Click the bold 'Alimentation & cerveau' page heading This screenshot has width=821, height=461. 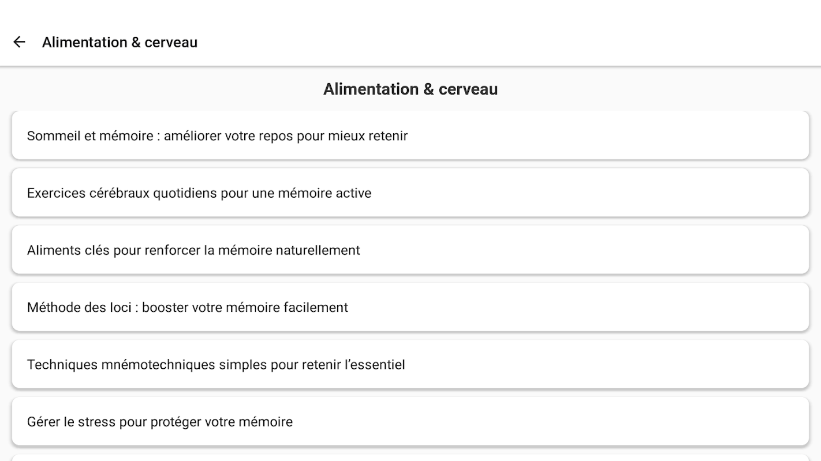pos(410,89)
